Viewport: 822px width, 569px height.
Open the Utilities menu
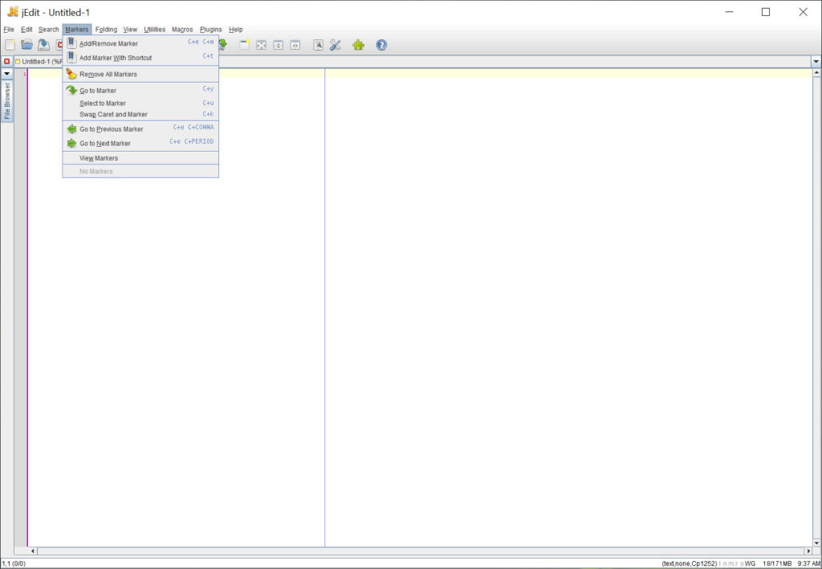(x=155, y=30)
